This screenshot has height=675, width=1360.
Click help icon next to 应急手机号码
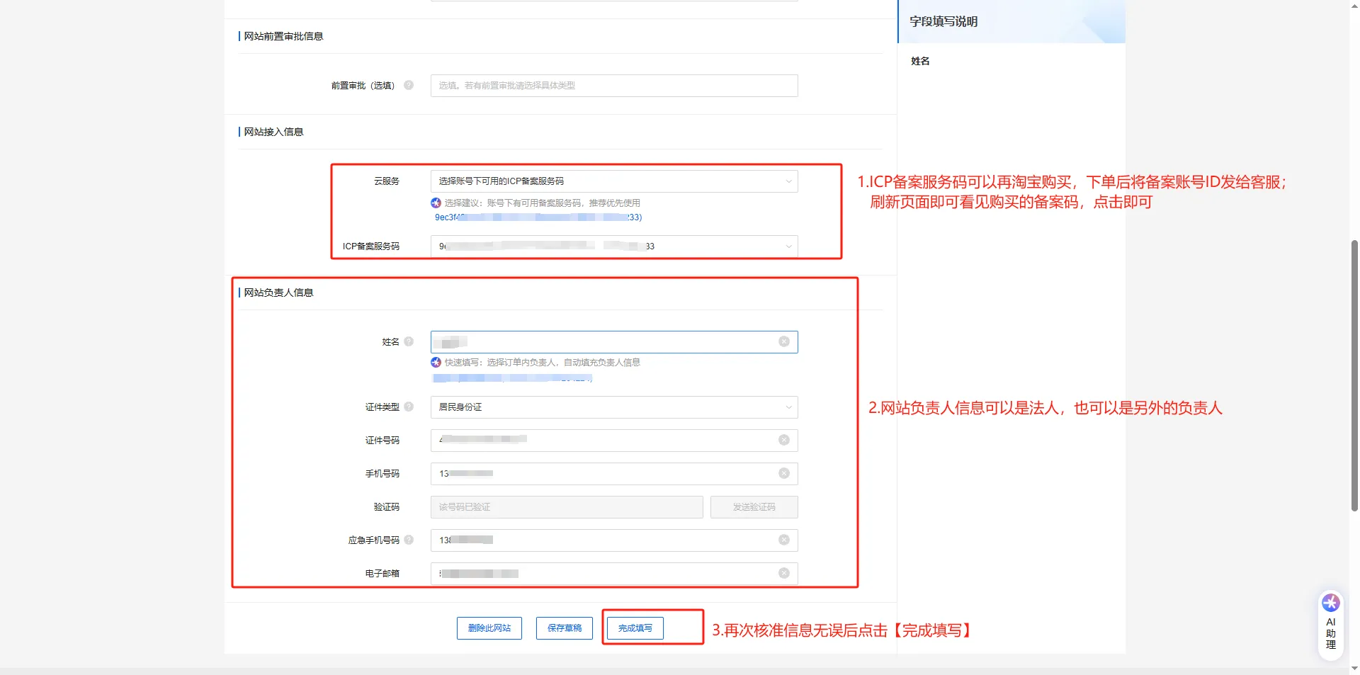[409, 540]
